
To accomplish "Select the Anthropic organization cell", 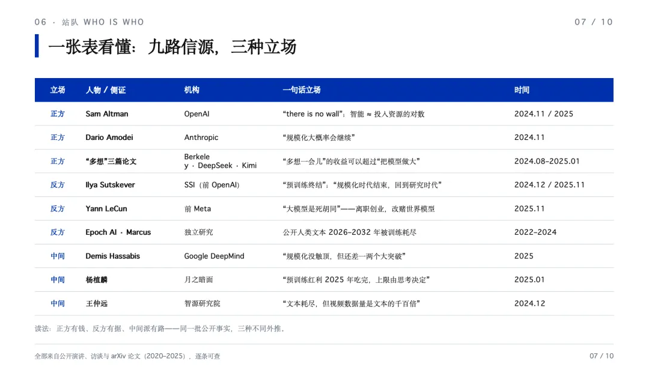I will (x=201, y=138).
